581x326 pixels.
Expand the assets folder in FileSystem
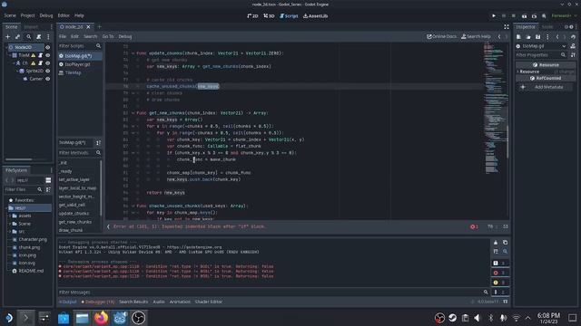click(10, 216)
